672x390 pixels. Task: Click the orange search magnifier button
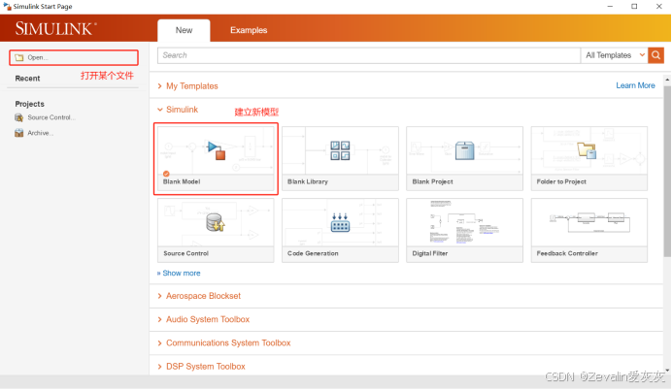click(x=655, y=55)
